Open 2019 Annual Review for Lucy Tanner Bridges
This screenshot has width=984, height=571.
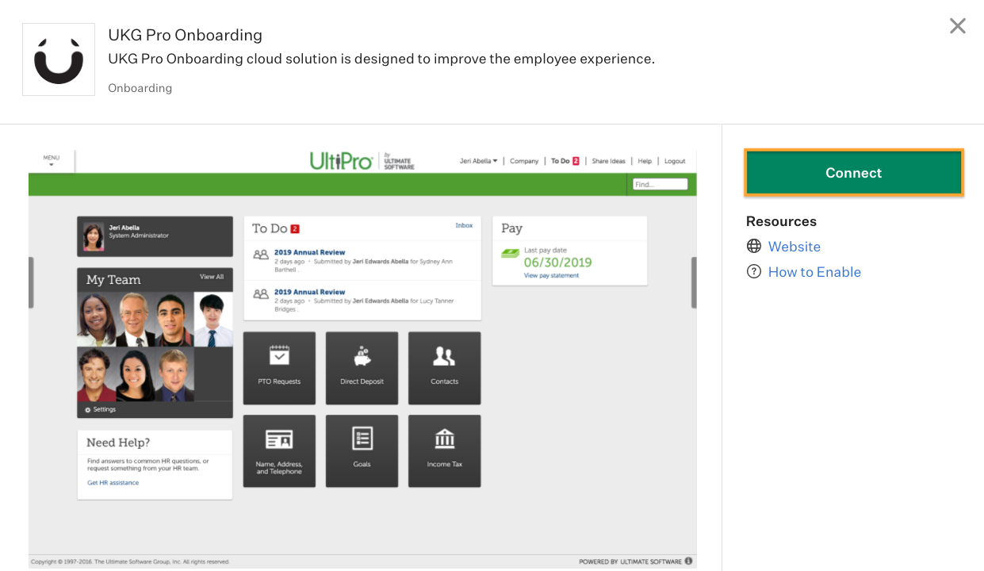[x=309, y=292]
